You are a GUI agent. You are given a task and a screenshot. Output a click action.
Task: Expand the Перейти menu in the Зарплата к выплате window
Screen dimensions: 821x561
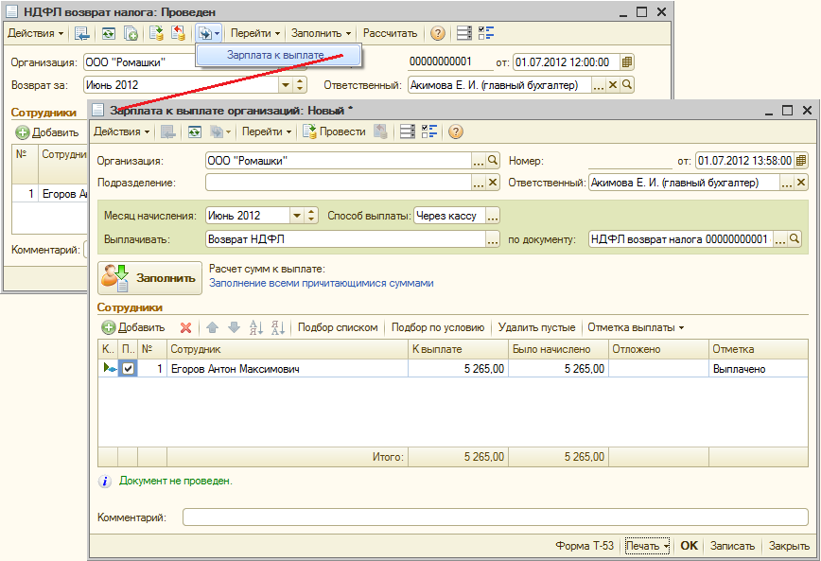click(267, 132)
